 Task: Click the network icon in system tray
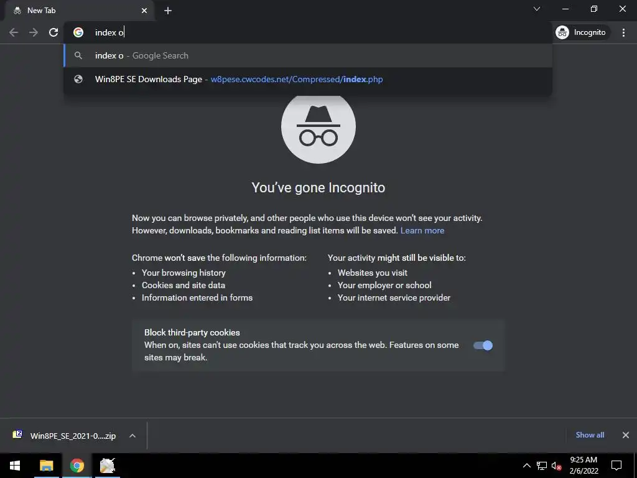pos(542,466)
